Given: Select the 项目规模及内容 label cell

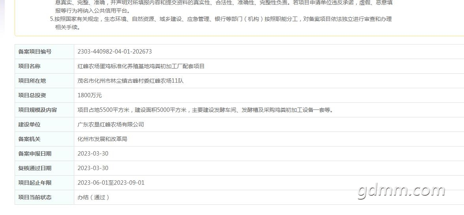Looking at the screenshot, I should (44, 110).
